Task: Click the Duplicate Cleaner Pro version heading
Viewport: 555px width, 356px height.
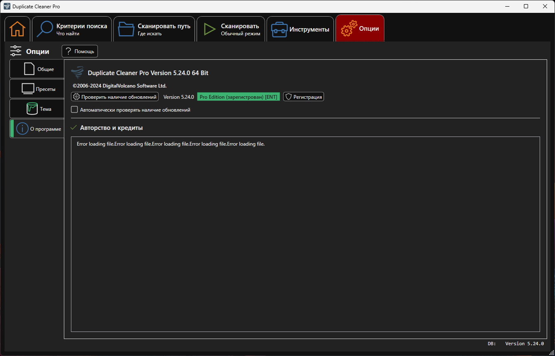Action: coord(148,73)
